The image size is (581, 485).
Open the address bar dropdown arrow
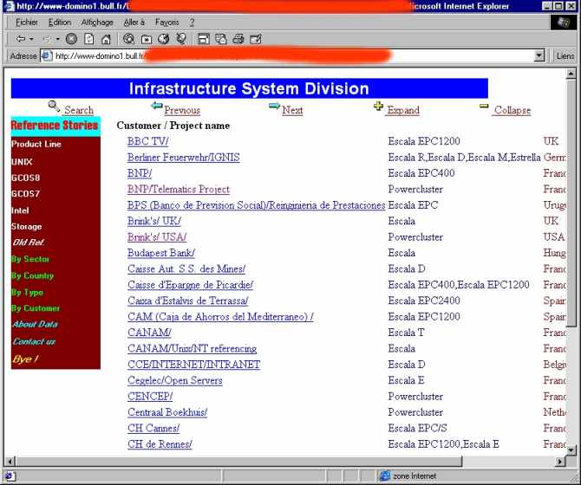[539, 56]
